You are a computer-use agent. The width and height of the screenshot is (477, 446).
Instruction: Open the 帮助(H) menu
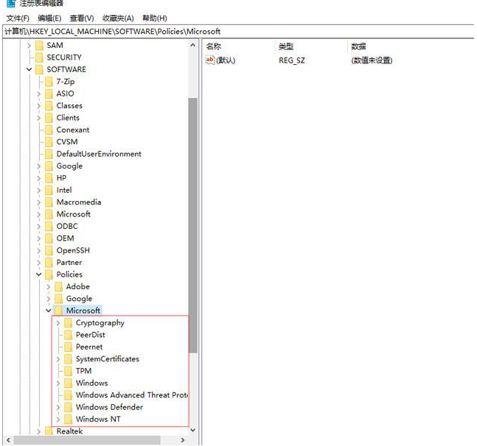coord(155,18)
